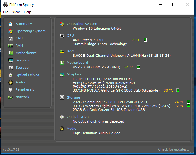Click the Network card icon in sidebar
This screenshot has width=196, height=155.
click(11, 97)
